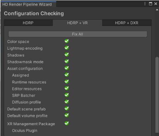Switch to the HDRP tab
Image resolution: width=159 pixels, height=136 pixels.
point(28,23)
